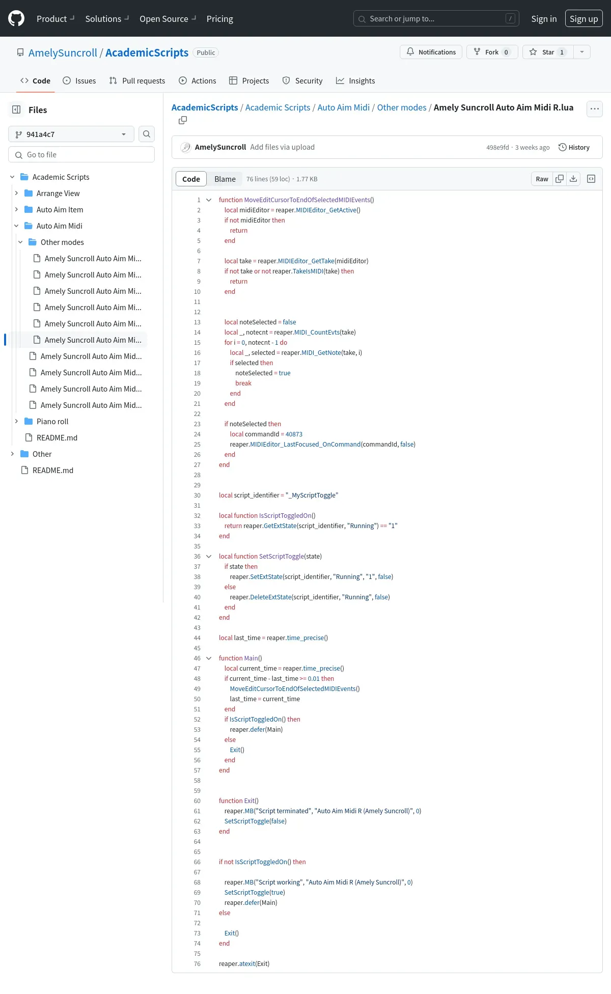
Task: Focus the Search or jump to field
Action: click(436, 19)
